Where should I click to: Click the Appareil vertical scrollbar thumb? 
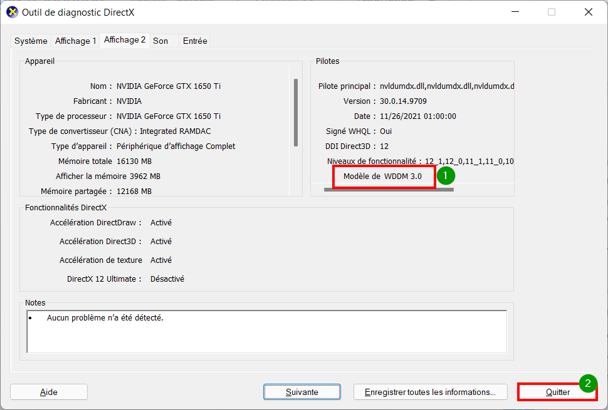296,113
